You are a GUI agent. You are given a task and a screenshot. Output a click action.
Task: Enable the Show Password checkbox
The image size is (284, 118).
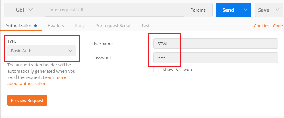156,70
